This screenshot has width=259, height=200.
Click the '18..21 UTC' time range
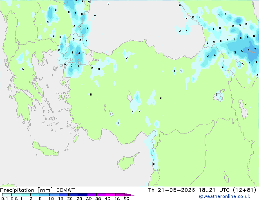point(214,190)
